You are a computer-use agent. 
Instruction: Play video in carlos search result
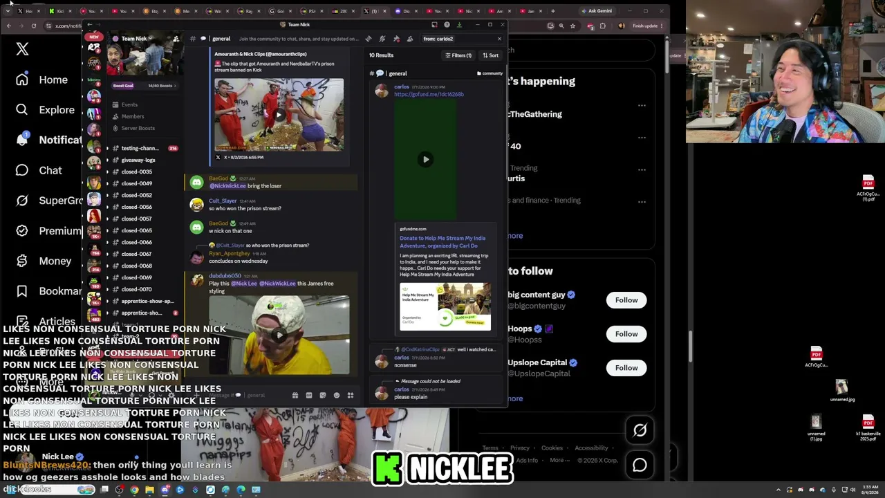click(425, 160)
